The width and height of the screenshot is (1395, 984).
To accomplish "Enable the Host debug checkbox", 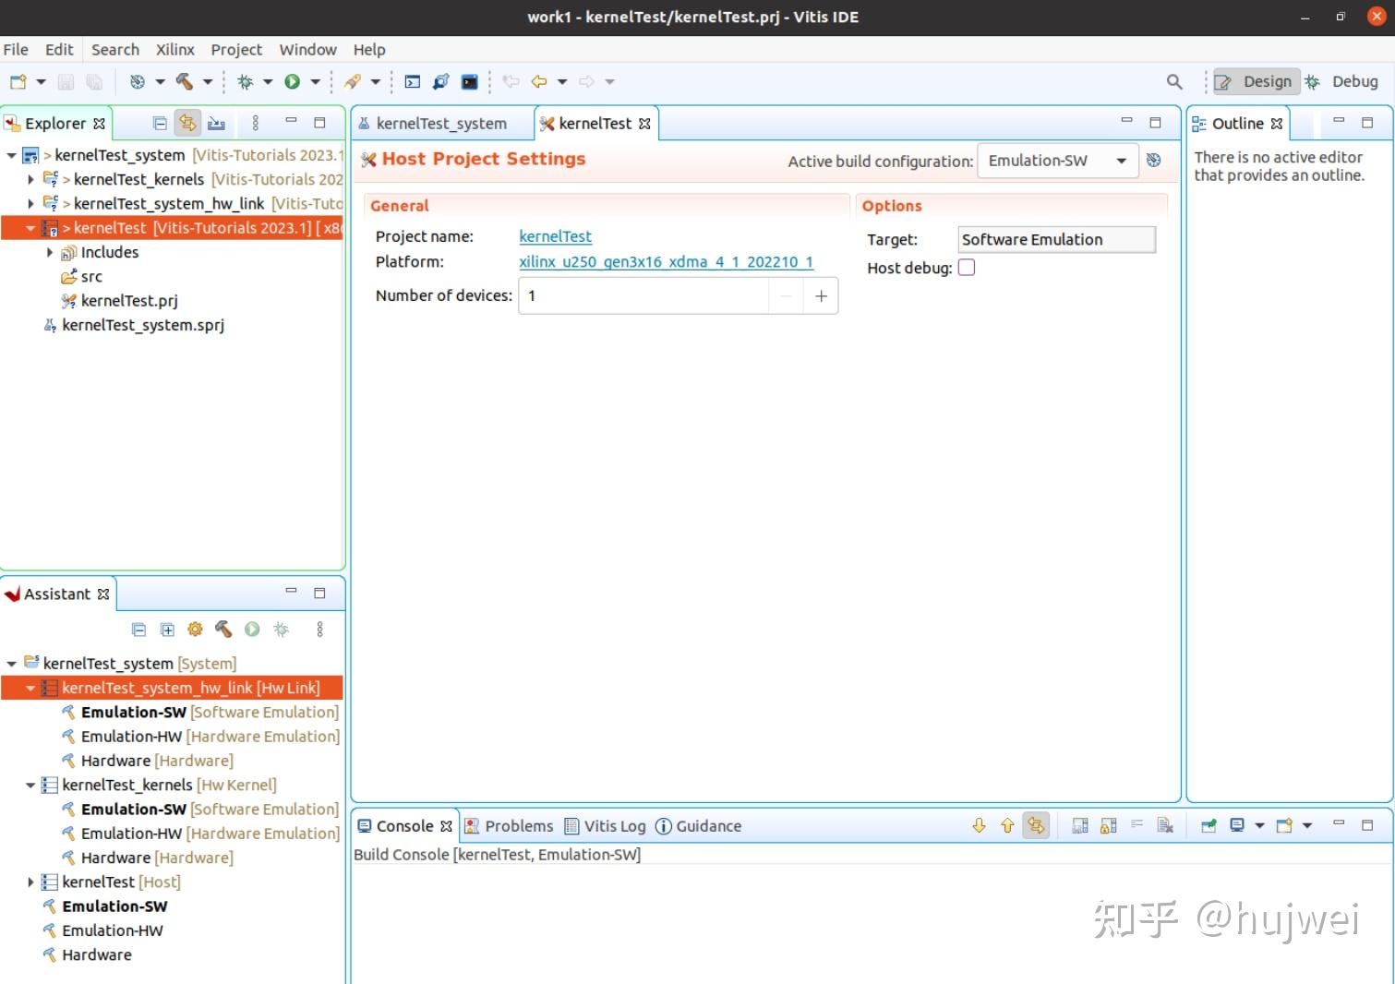I will 967,267.
